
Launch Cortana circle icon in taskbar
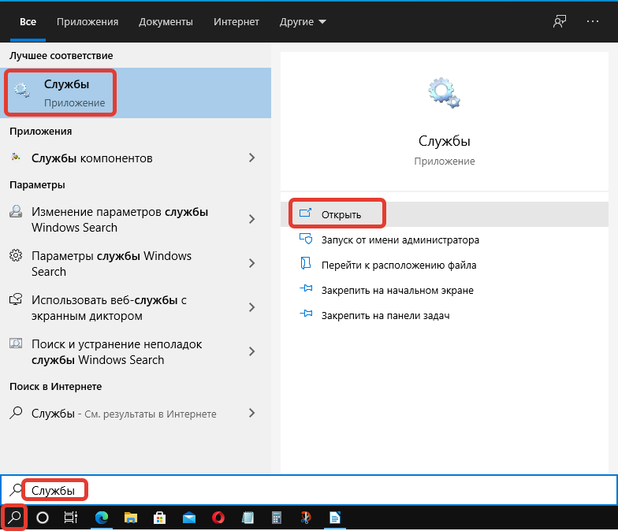pyautogui.click(x=43, y=517)
